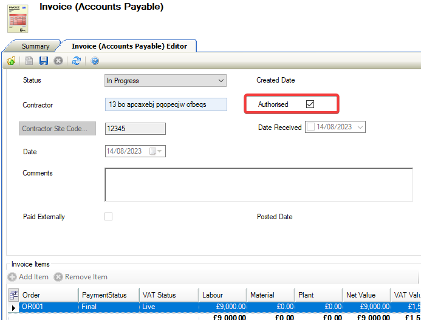Toggle the Date Received checkbox

(x=311, y=128)
